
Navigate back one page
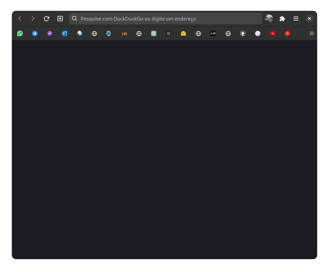20,19
